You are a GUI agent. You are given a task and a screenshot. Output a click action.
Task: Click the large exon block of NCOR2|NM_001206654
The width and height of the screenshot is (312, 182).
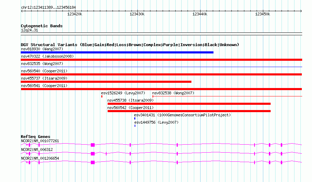click(x=93, y=162)
